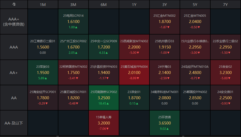The width and height of the screenshot is (241, 137).
Task: Open the 23萍发03 bond cell
Action: pyautogui.click(x=43, y=72)
